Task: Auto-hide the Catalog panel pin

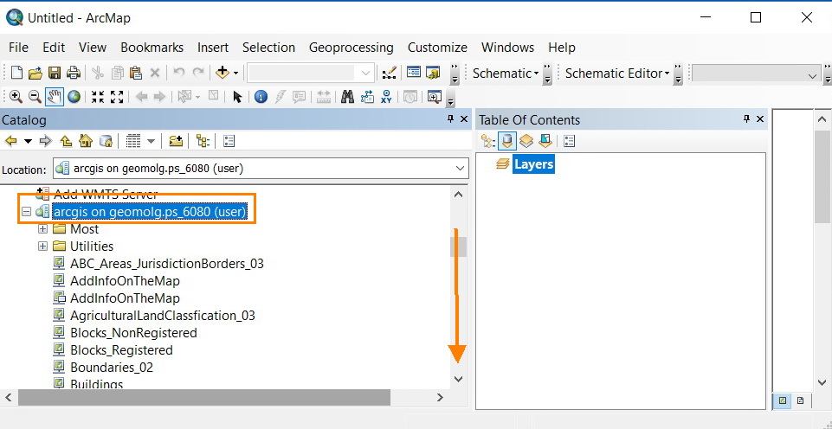Action: [451, 119]
